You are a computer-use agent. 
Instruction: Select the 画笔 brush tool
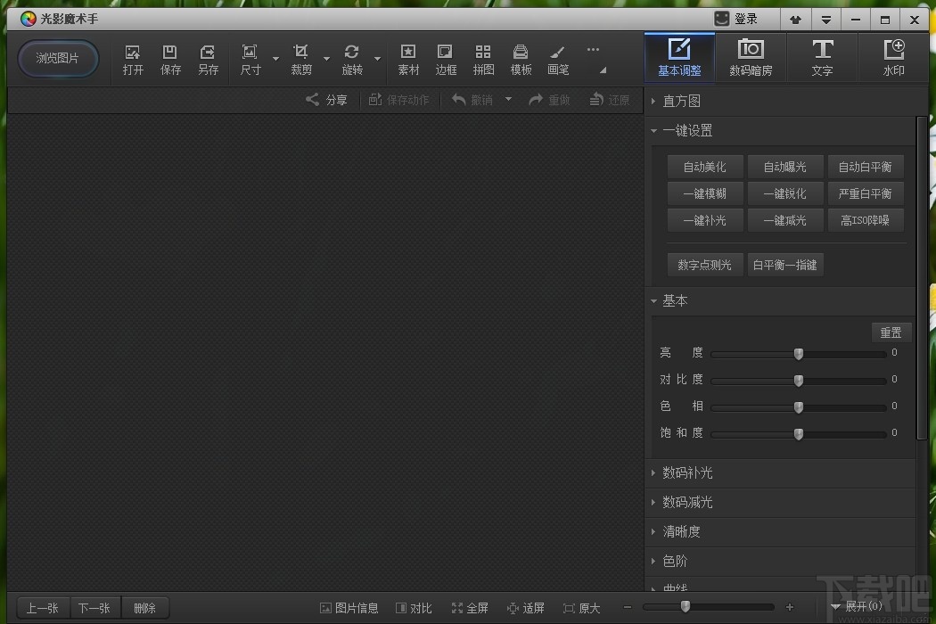(x=557, y=60)
